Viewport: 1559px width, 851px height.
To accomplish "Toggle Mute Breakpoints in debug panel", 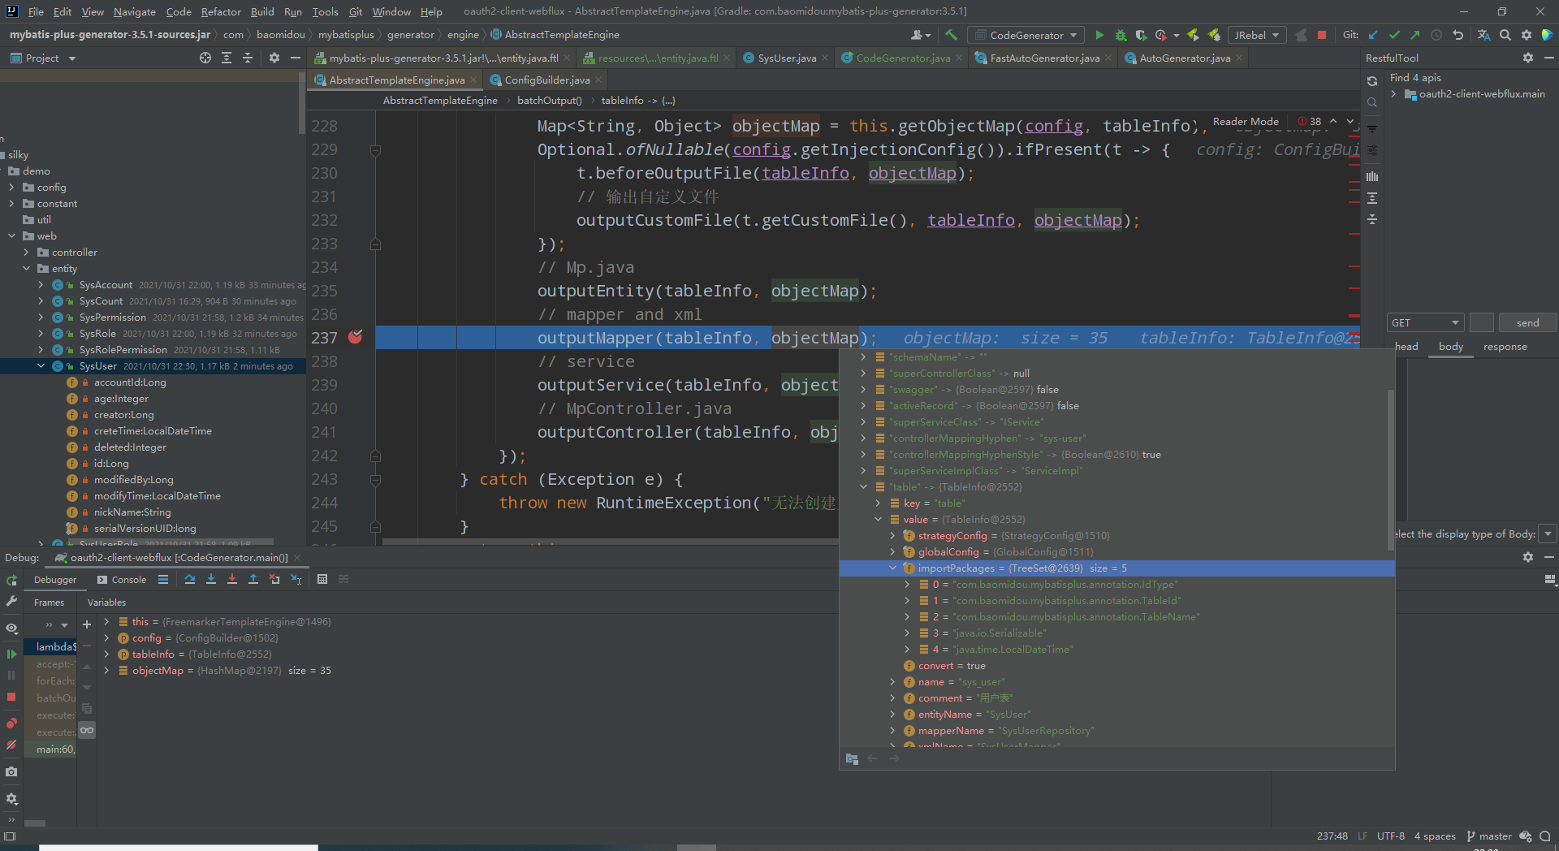I will coord(11,745).
